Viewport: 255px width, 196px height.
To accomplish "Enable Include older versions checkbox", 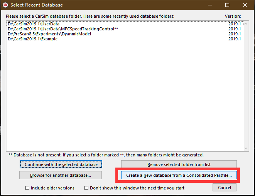I will point(27,188).
